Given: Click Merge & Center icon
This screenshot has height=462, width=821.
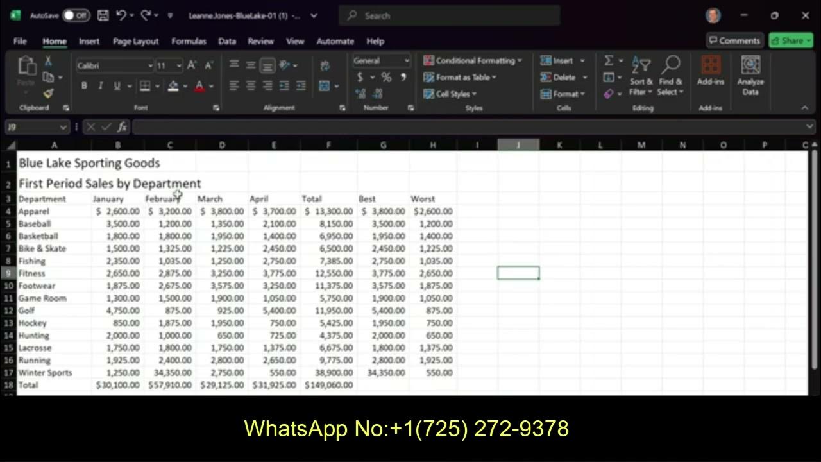Looking at the screenshot, I should 325,85.
